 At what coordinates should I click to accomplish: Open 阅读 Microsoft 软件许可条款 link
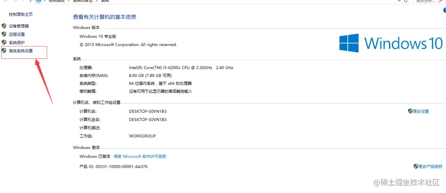(x=140, y=156)
